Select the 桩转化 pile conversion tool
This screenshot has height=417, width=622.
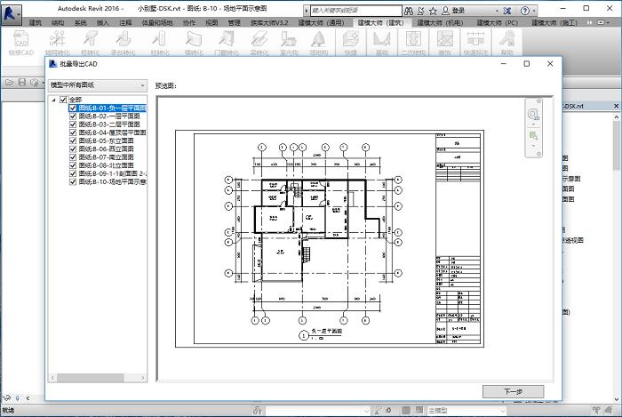[x=90, y=43]
